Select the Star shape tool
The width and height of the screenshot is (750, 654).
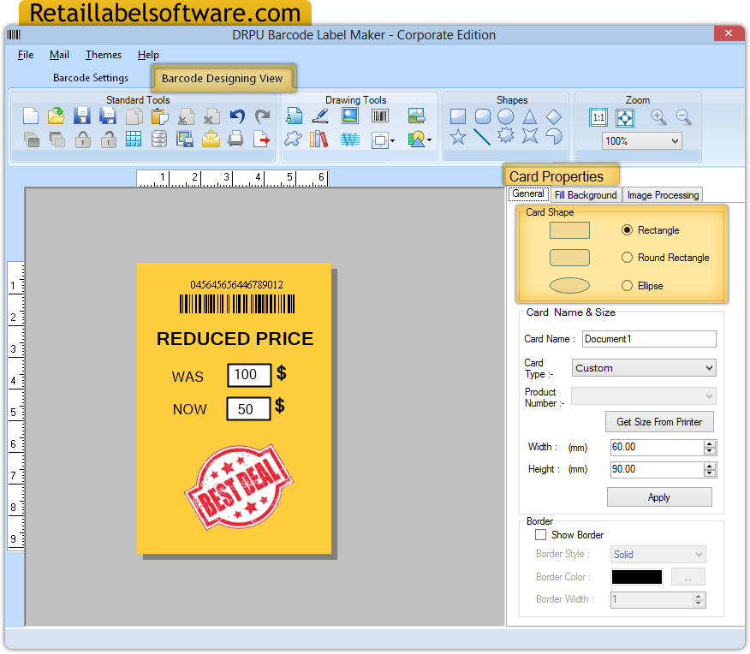[x=458, y=136]
